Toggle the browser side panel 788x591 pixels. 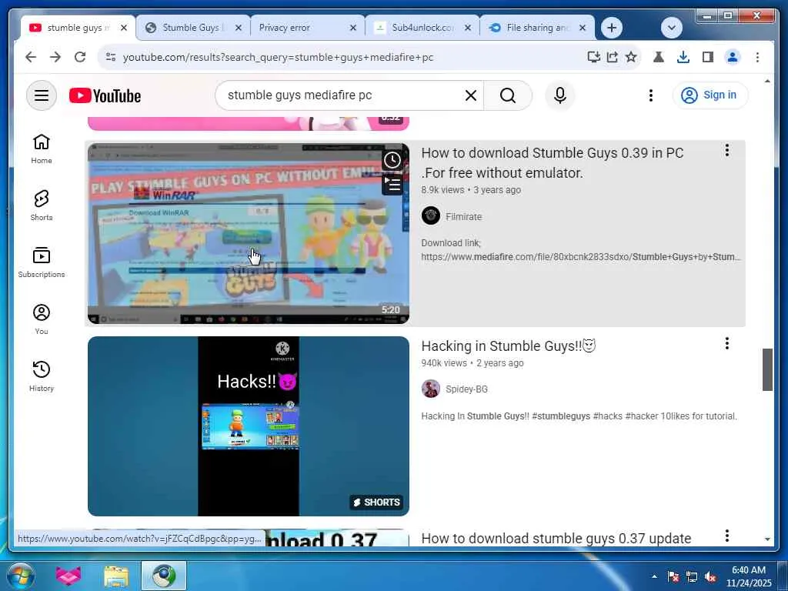click(x=708, y=57)
